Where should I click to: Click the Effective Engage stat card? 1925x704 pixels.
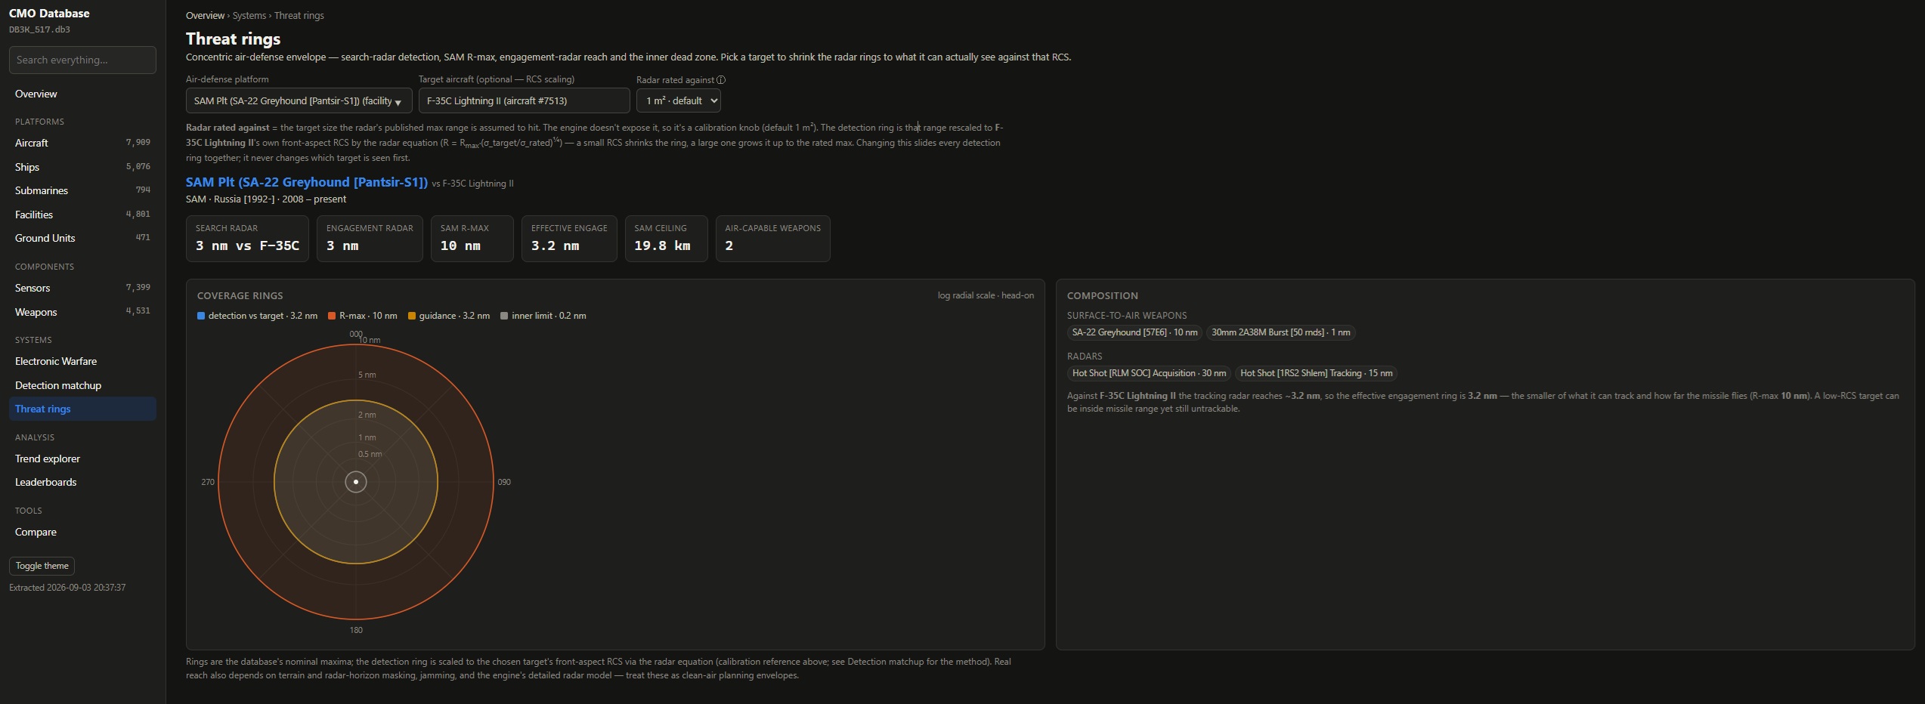point(569,239)
